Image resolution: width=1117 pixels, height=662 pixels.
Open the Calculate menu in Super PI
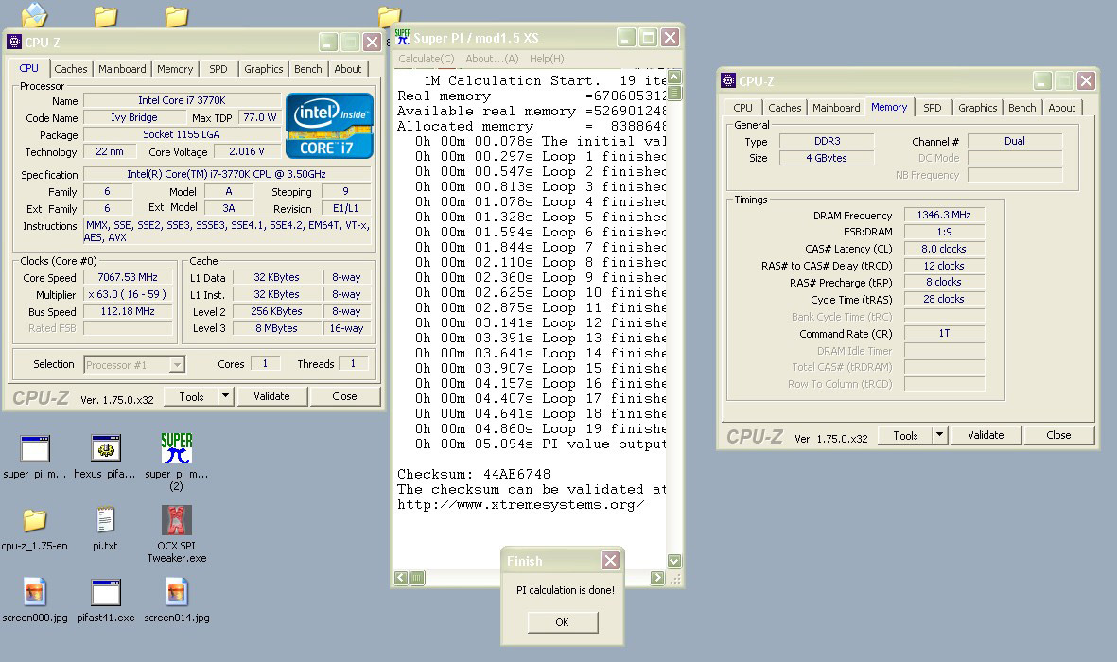pyautogui.click(x=426, y=59)
